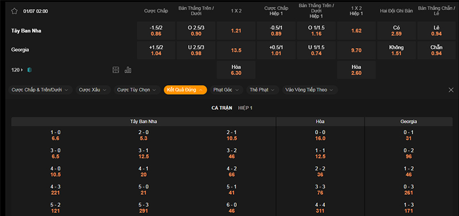Viewport: 459px width, 216px height.
Task: Select Có for Hai Đội Ghi Bàn
Action: click(396, 31)
